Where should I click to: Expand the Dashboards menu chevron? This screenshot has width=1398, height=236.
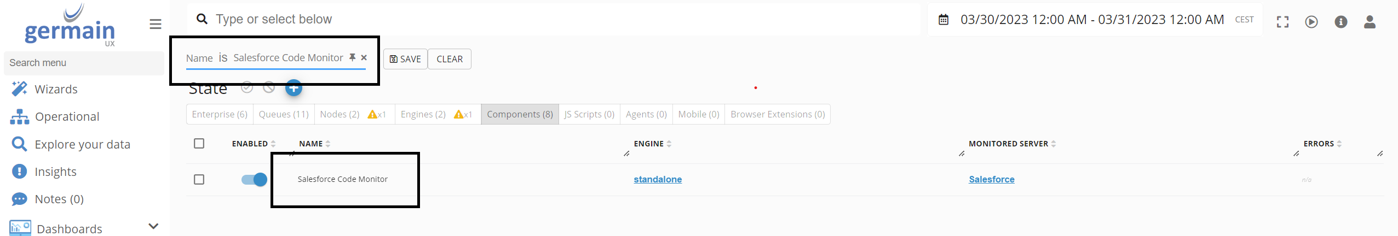[153, 226]
